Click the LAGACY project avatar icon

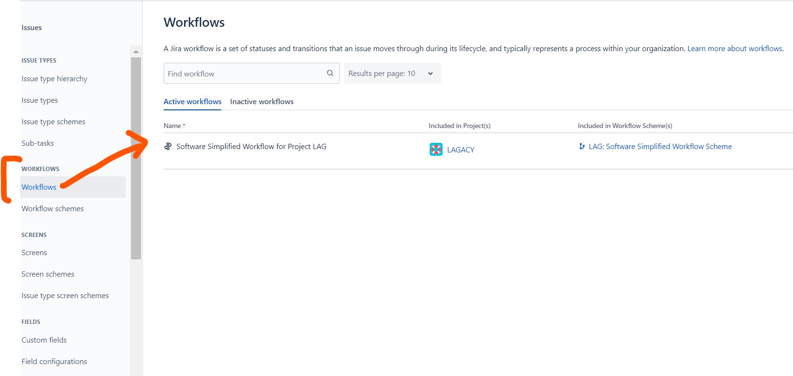[x=435, y=150]
